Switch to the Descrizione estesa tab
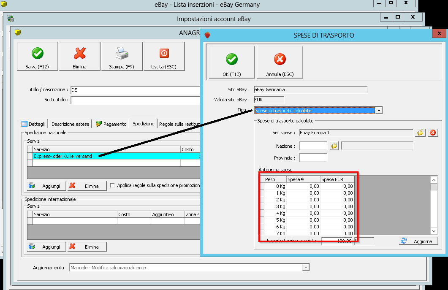The image size is (448, 290). tap(70, 124)
